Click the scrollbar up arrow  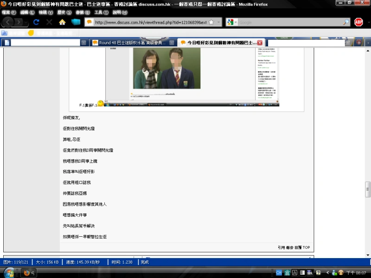(368, 51)
